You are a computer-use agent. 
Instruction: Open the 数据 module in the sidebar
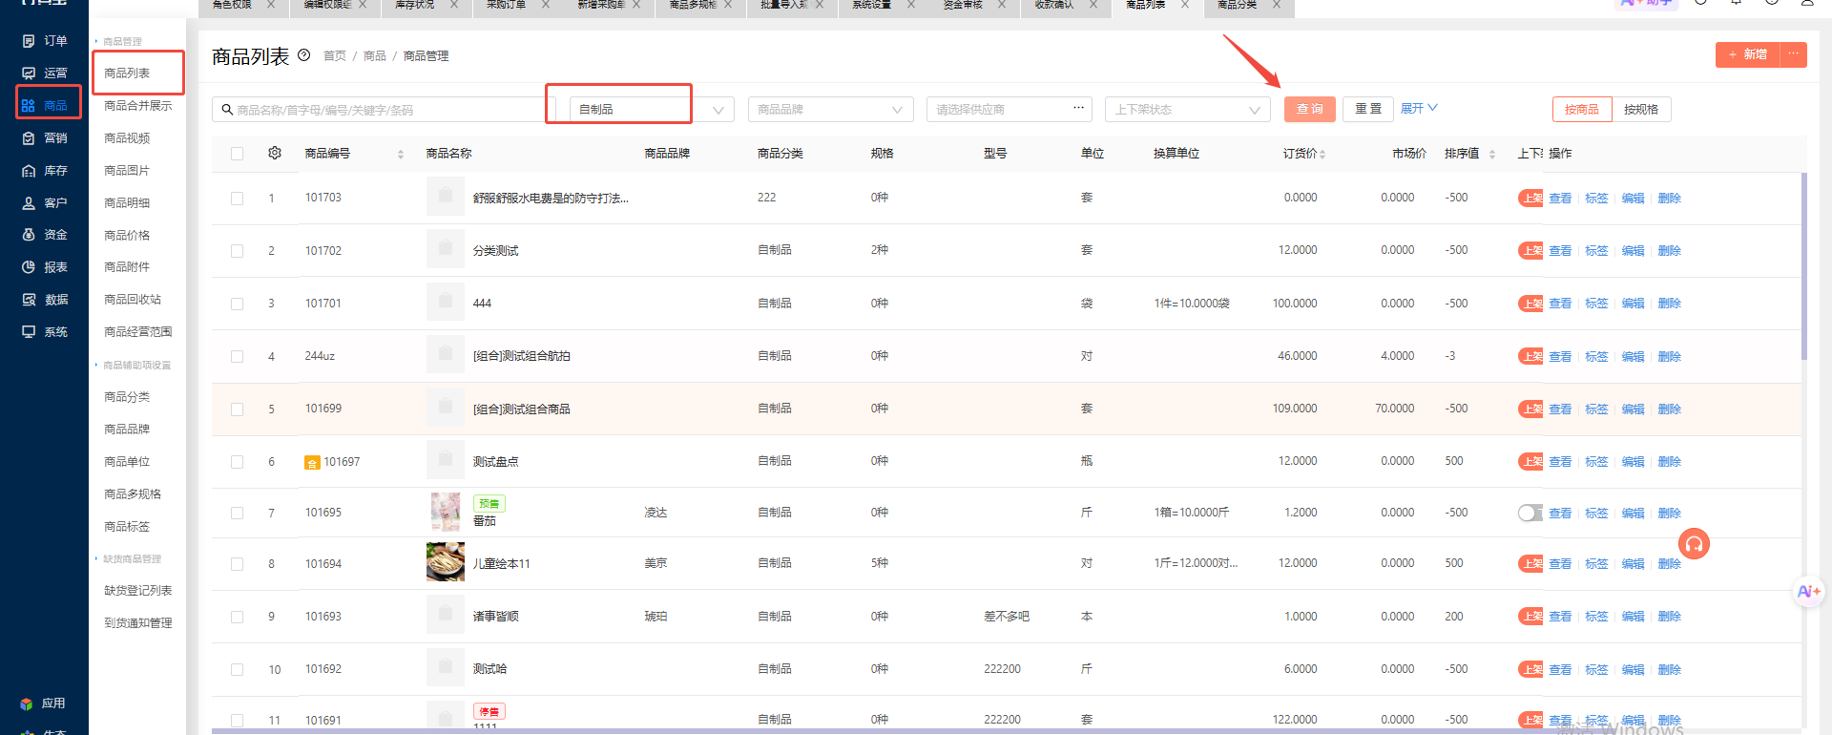[45, 300]
